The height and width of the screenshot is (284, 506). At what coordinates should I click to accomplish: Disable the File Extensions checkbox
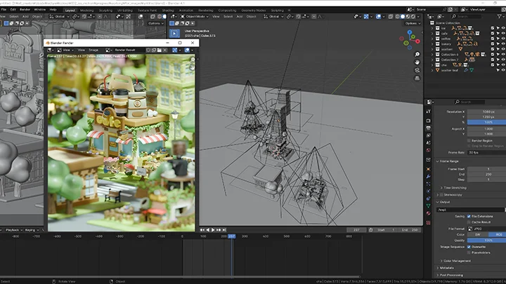469,217
